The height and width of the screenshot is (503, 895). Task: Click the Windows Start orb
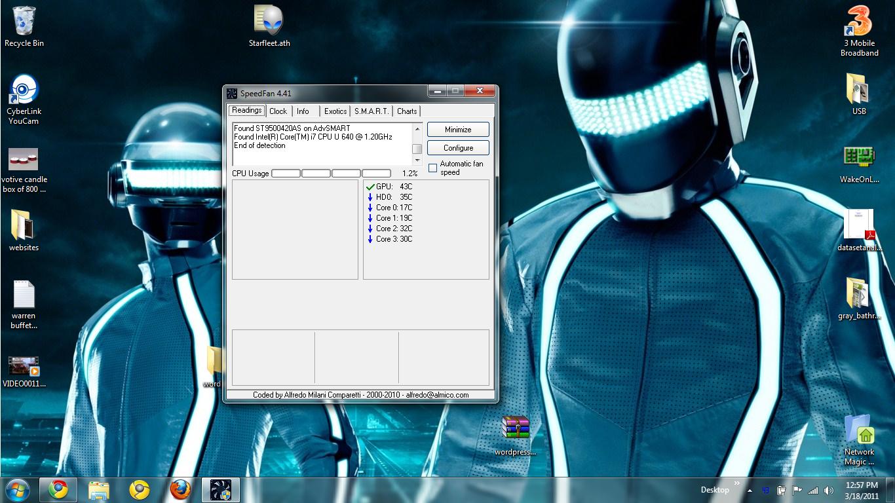pos(18,490)
